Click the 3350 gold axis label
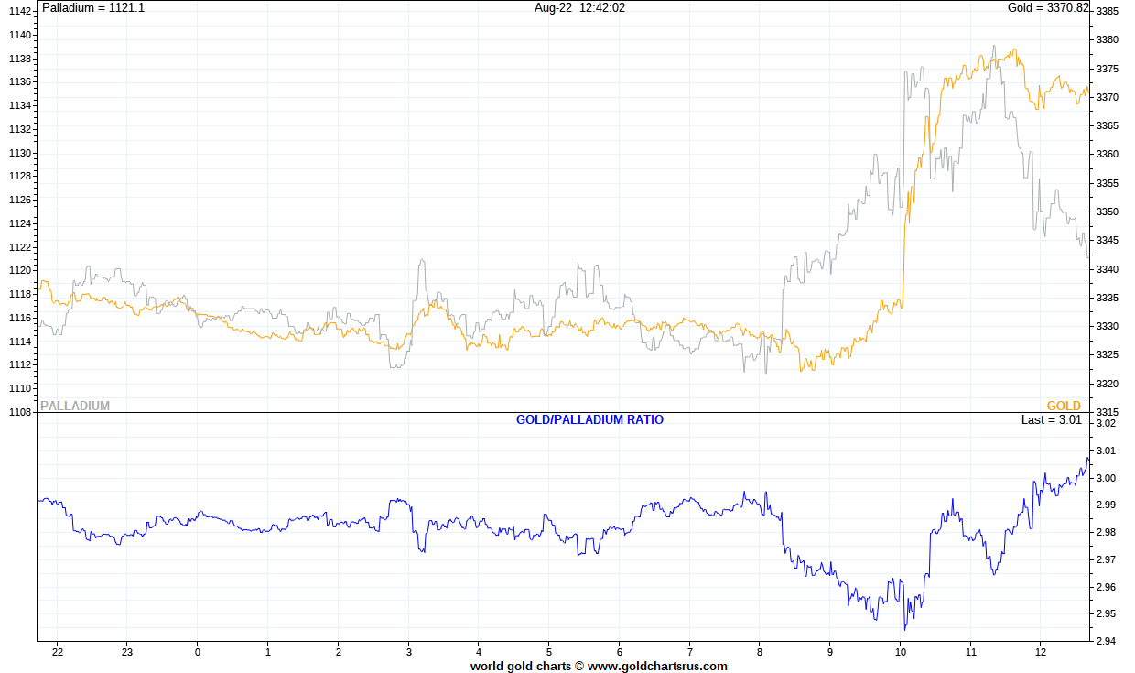 [x=1108, y=212]
